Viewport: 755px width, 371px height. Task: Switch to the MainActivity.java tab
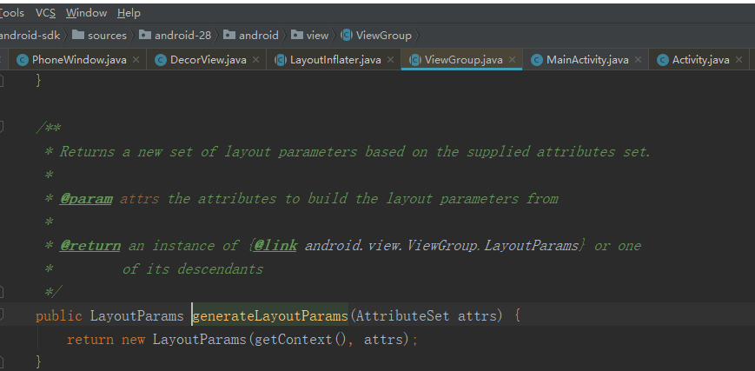click(x=587, y=60)
